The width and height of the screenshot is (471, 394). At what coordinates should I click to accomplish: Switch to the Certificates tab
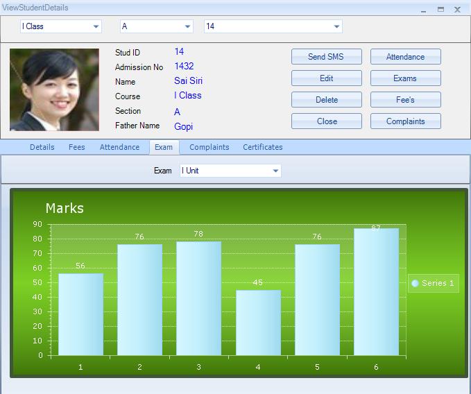pos(262,147)
